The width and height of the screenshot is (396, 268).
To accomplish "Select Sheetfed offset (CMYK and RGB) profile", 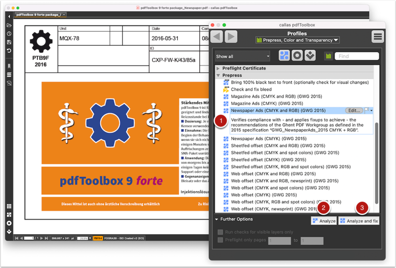I will coord(278,146).
